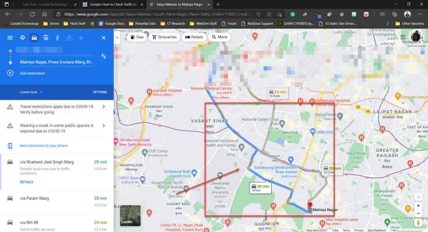Select Driving travel mode car icon
Viewport: 428px width, 232px height.
coord(34,38)
